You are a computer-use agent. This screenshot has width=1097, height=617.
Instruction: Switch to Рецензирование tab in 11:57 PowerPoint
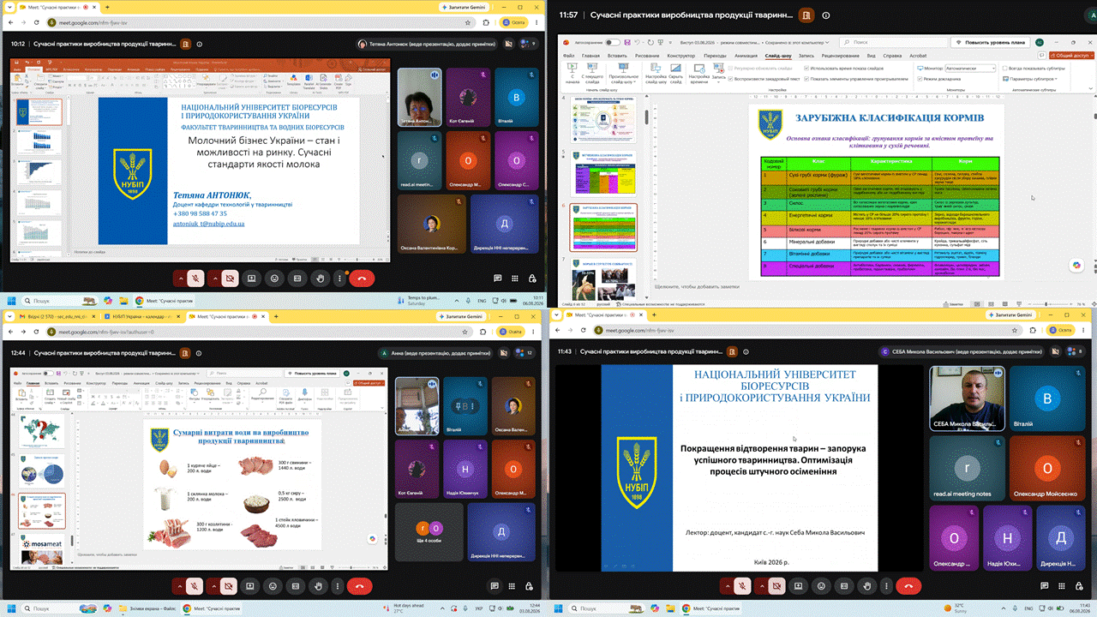pyautogui.click(x=841, y=56)
